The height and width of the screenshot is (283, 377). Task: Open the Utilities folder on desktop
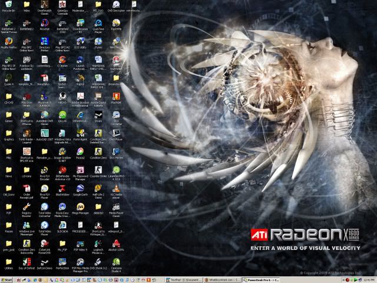pyautogui.click(x=9, y=264)
